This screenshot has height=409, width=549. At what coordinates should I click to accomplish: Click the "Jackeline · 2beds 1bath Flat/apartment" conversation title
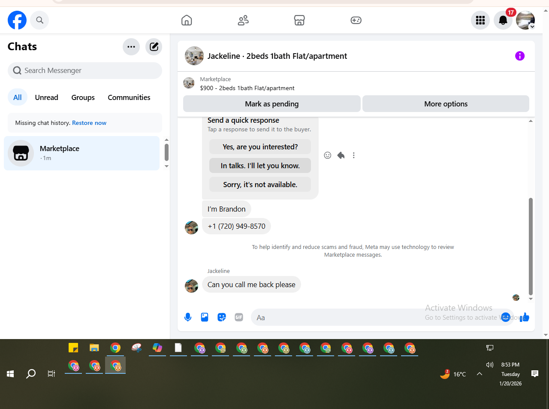click(x=277, y=56)
